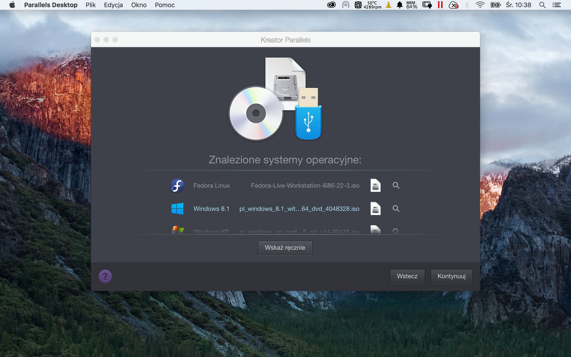Open the Pomoc menu

pos(165,5)
